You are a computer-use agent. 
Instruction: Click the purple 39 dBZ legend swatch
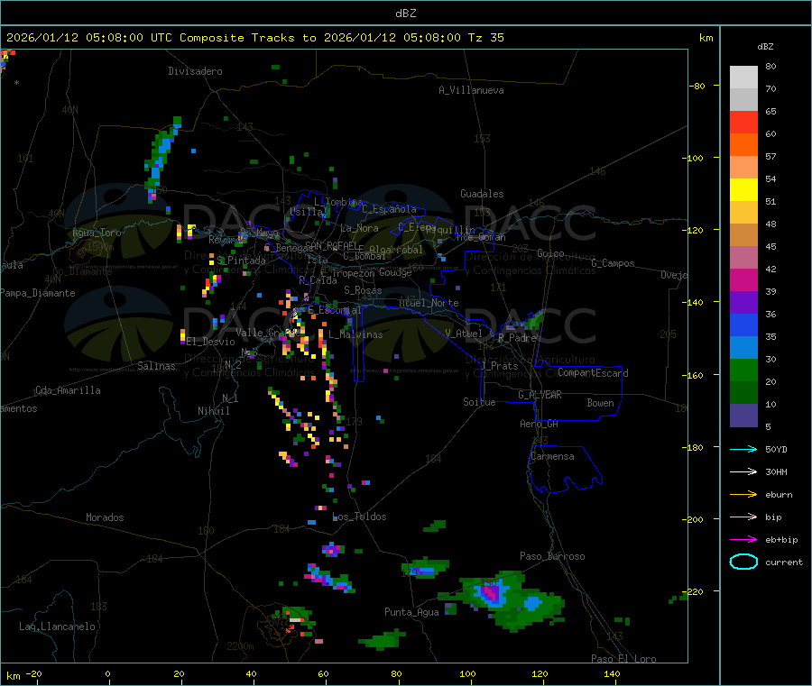[x=743, y=303]
